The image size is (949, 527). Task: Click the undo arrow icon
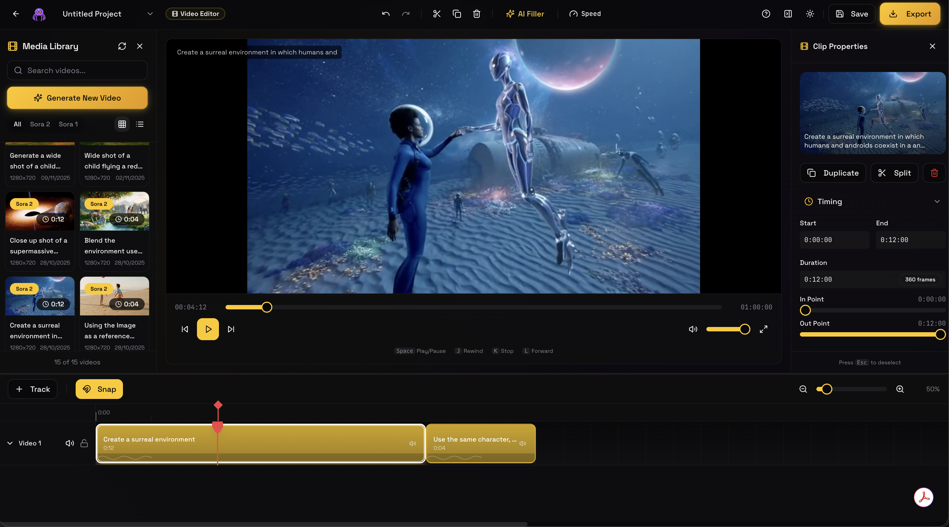point(386,14)
